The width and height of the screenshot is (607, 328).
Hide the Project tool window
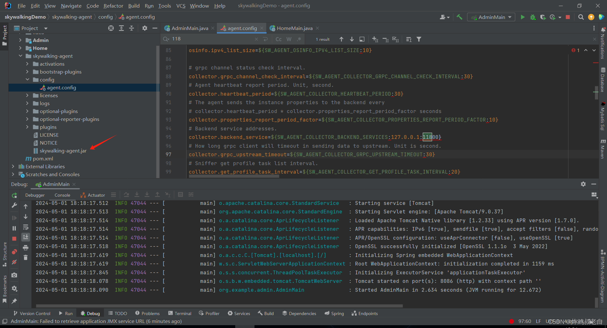[155, 28]
